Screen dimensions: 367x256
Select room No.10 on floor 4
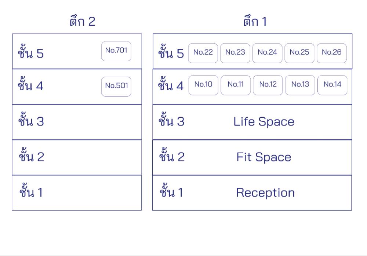click(203, 85)
